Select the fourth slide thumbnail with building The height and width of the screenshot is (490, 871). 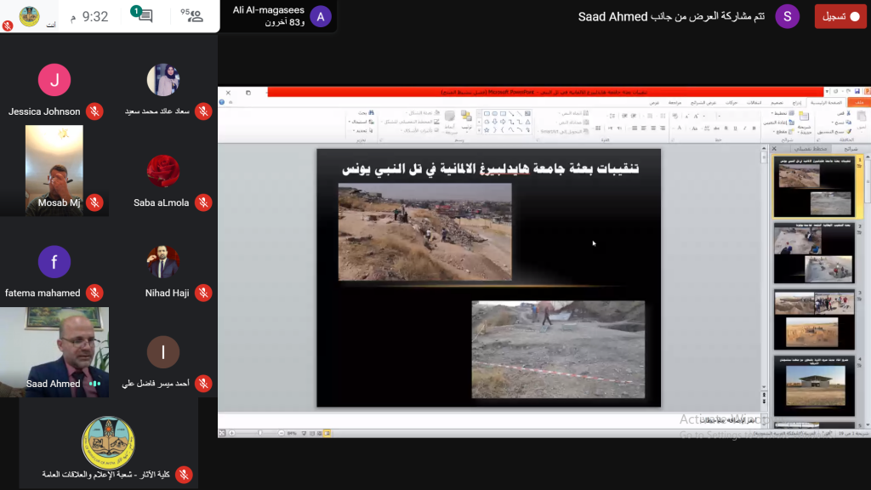[x=814, y=388]
